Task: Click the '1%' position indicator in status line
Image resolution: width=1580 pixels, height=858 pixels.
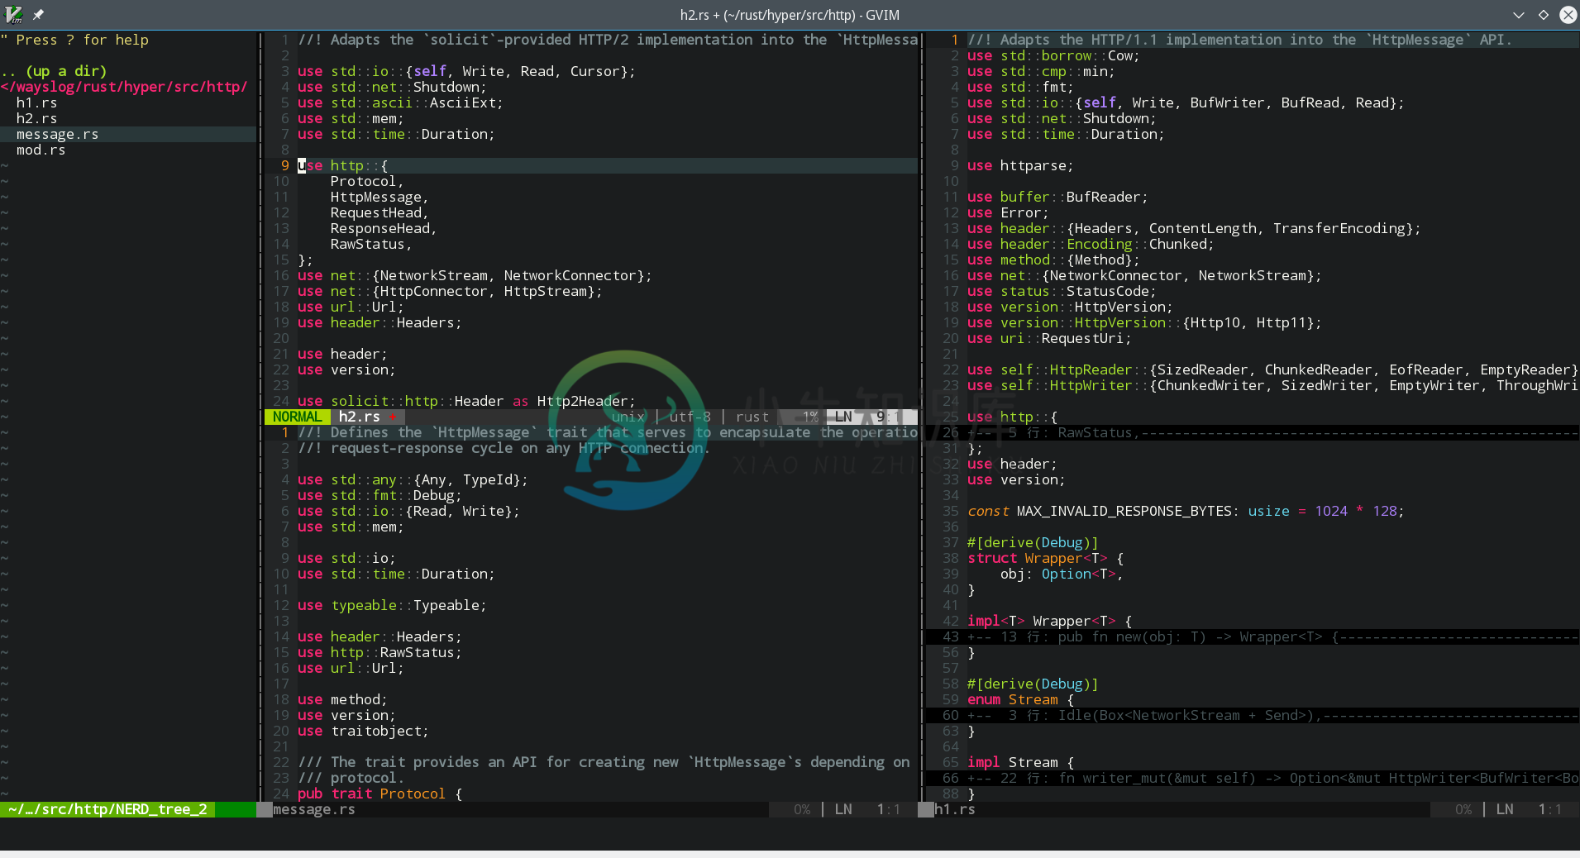Action: [810, 417]
